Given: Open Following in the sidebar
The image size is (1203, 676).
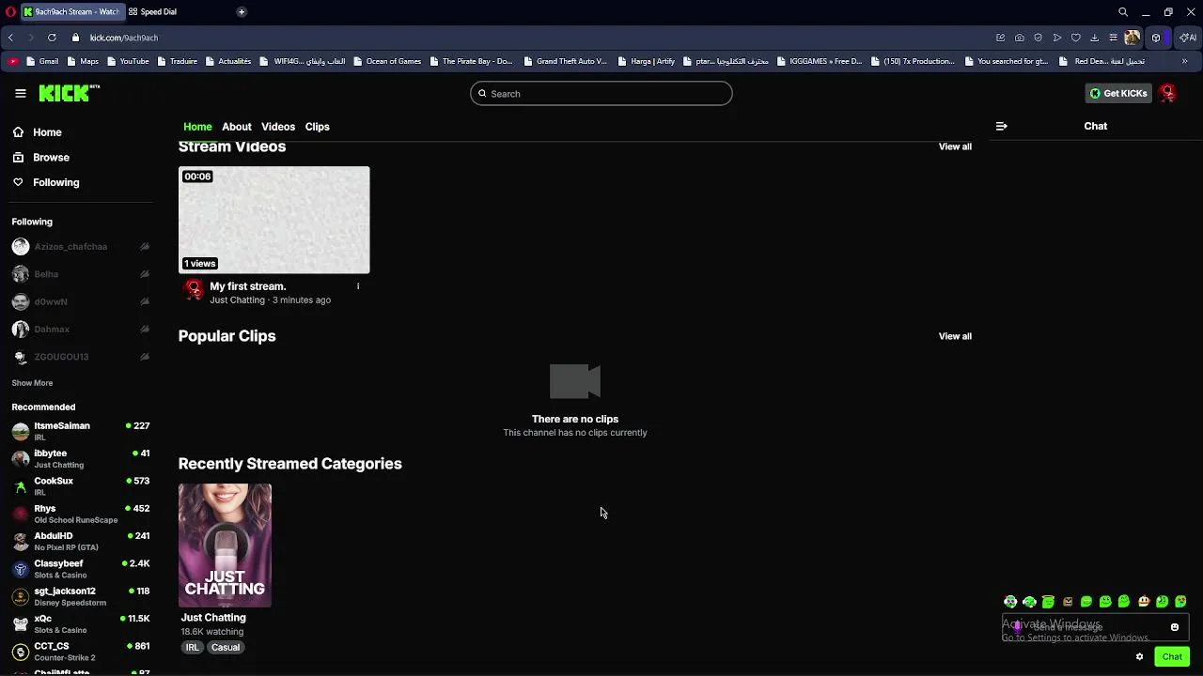Looking at the screenshot, I should click(55, 182).
